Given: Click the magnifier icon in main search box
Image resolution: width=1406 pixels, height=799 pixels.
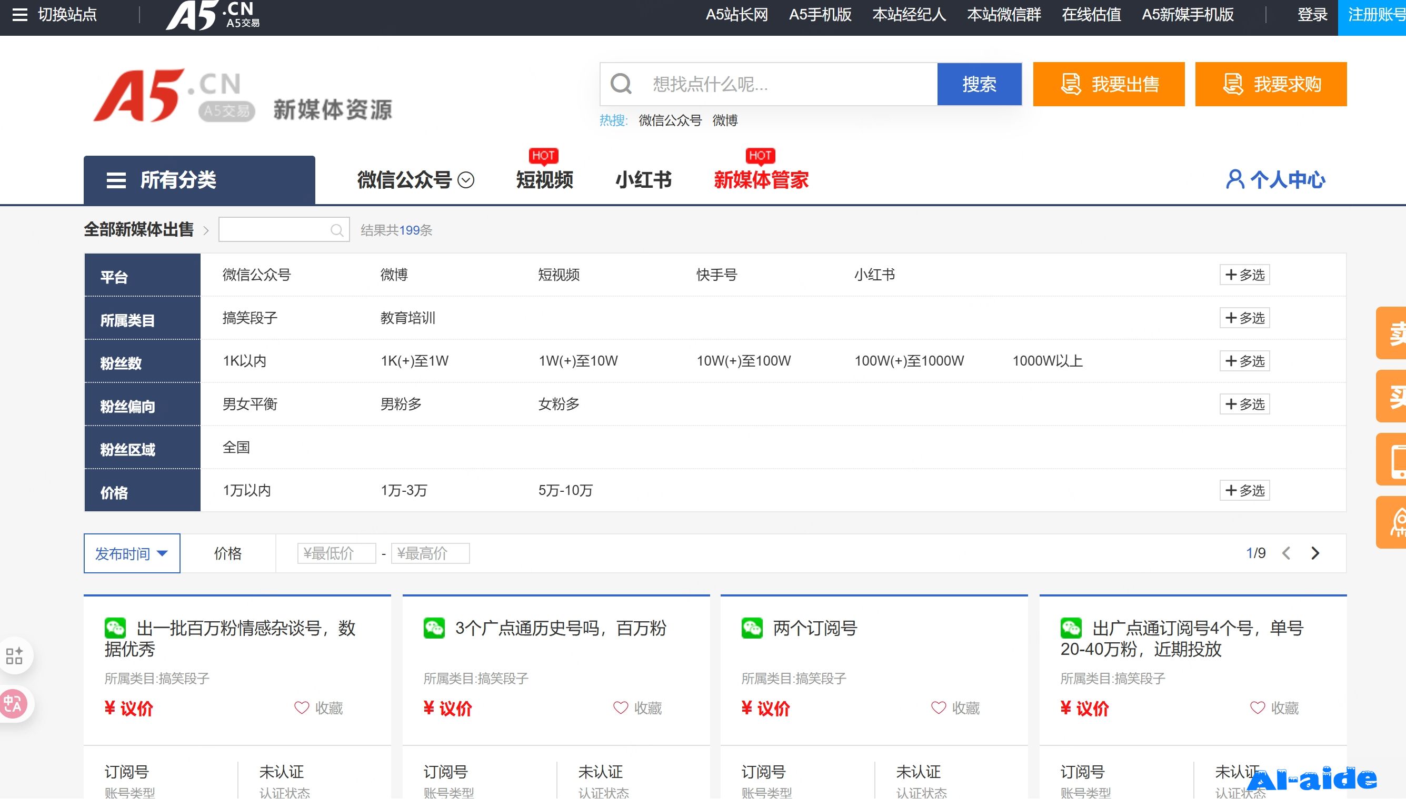Looking at the screenshot, I should point(621,84).
